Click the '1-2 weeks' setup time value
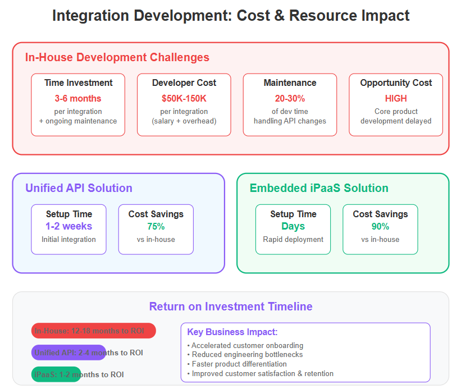Screen dimensions: 461x389 coord(69,226)
